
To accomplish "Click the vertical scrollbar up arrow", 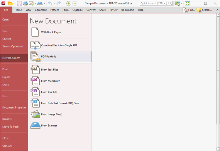I will tap(218, 15).
